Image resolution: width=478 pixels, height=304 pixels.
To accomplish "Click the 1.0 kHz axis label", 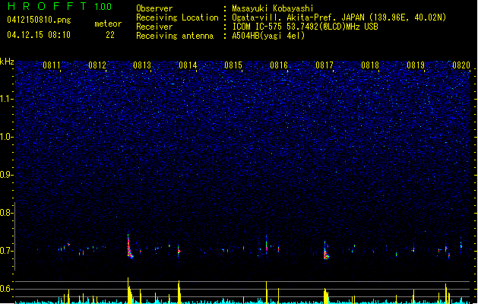I will [x=6, y=137].
